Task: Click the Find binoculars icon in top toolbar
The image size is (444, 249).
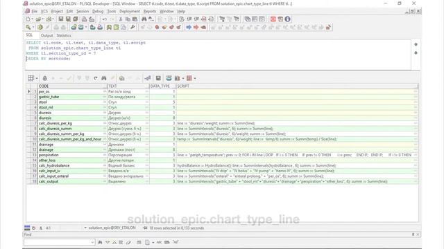Action: [144, 19]
